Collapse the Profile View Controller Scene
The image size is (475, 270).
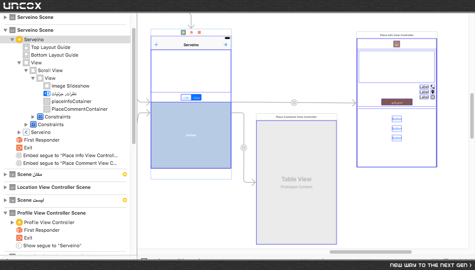pos(5,213)
